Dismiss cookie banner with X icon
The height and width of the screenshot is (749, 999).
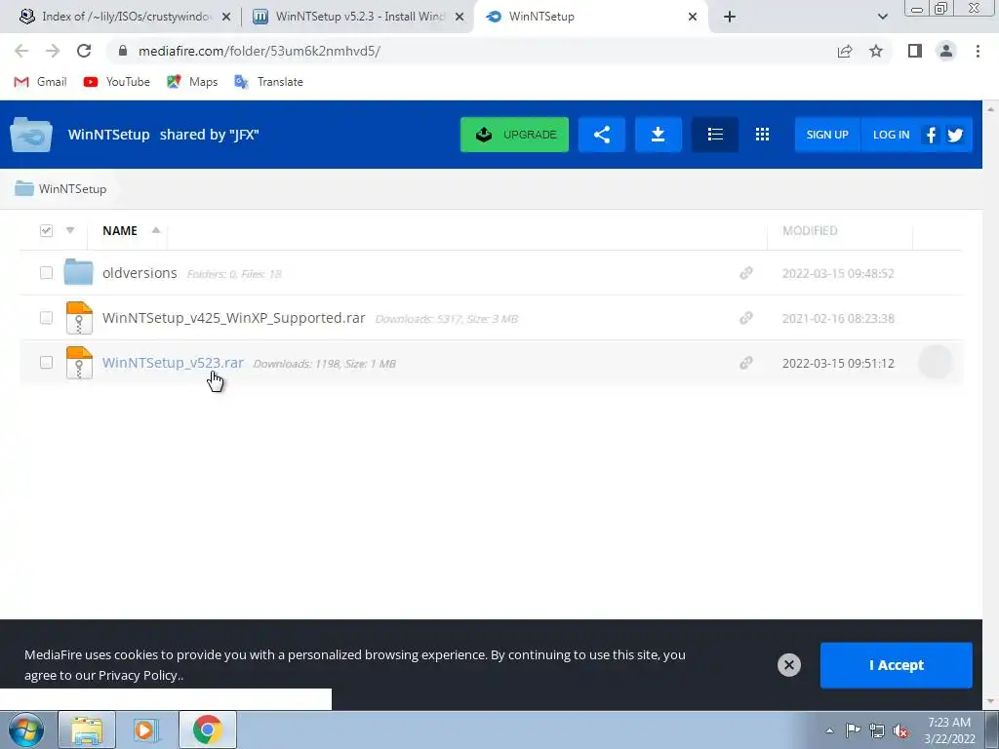[788, 665]
